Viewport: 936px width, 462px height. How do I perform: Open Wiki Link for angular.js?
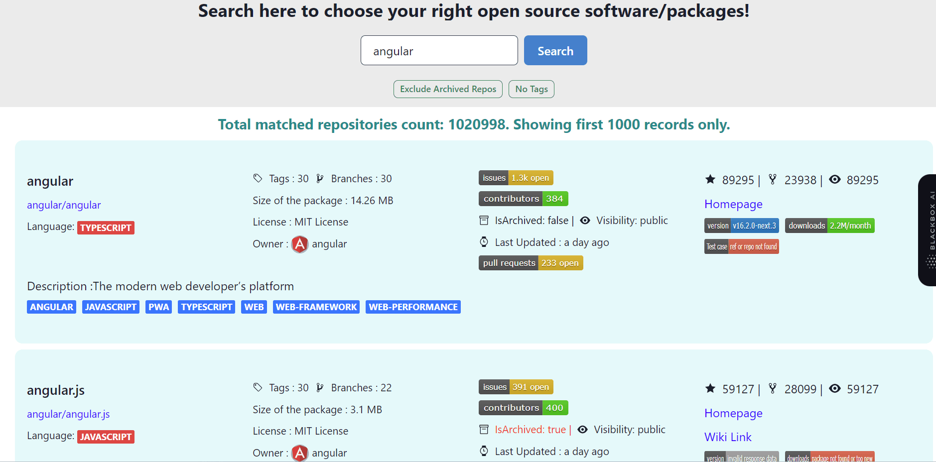728,437
